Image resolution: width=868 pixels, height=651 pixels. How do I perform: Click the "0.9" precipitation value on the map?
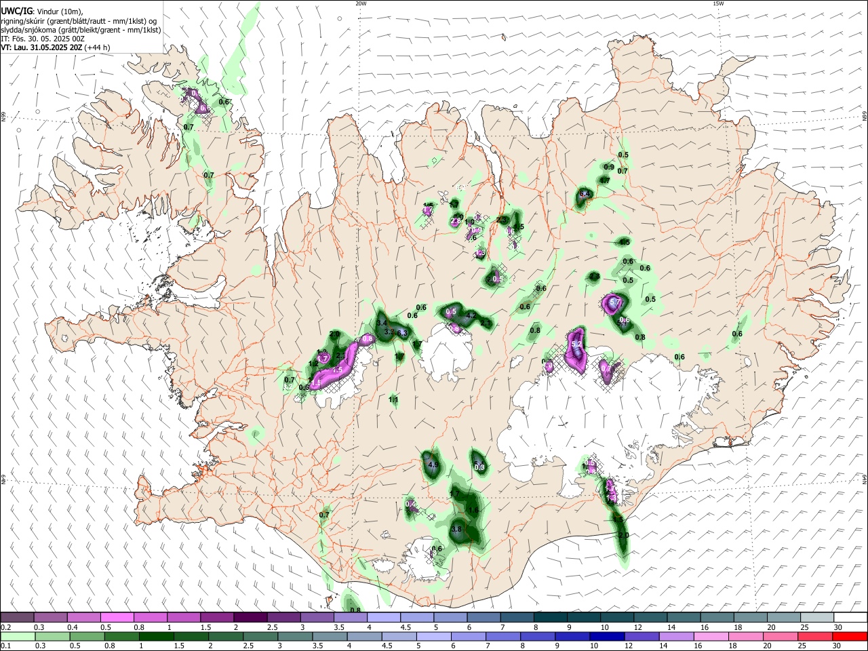(x=609, y=167)
